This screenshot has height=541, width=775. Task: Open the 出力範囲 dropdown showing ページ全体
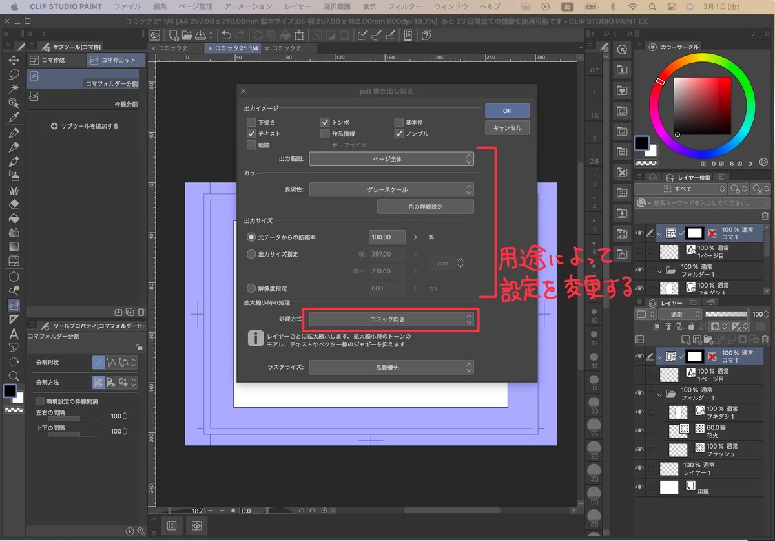coord(392,158)
